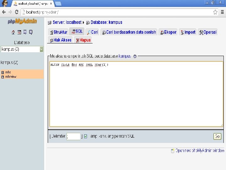Click Server: localhost breadcrumb link

pyautogui.click(x=67, y=22)
